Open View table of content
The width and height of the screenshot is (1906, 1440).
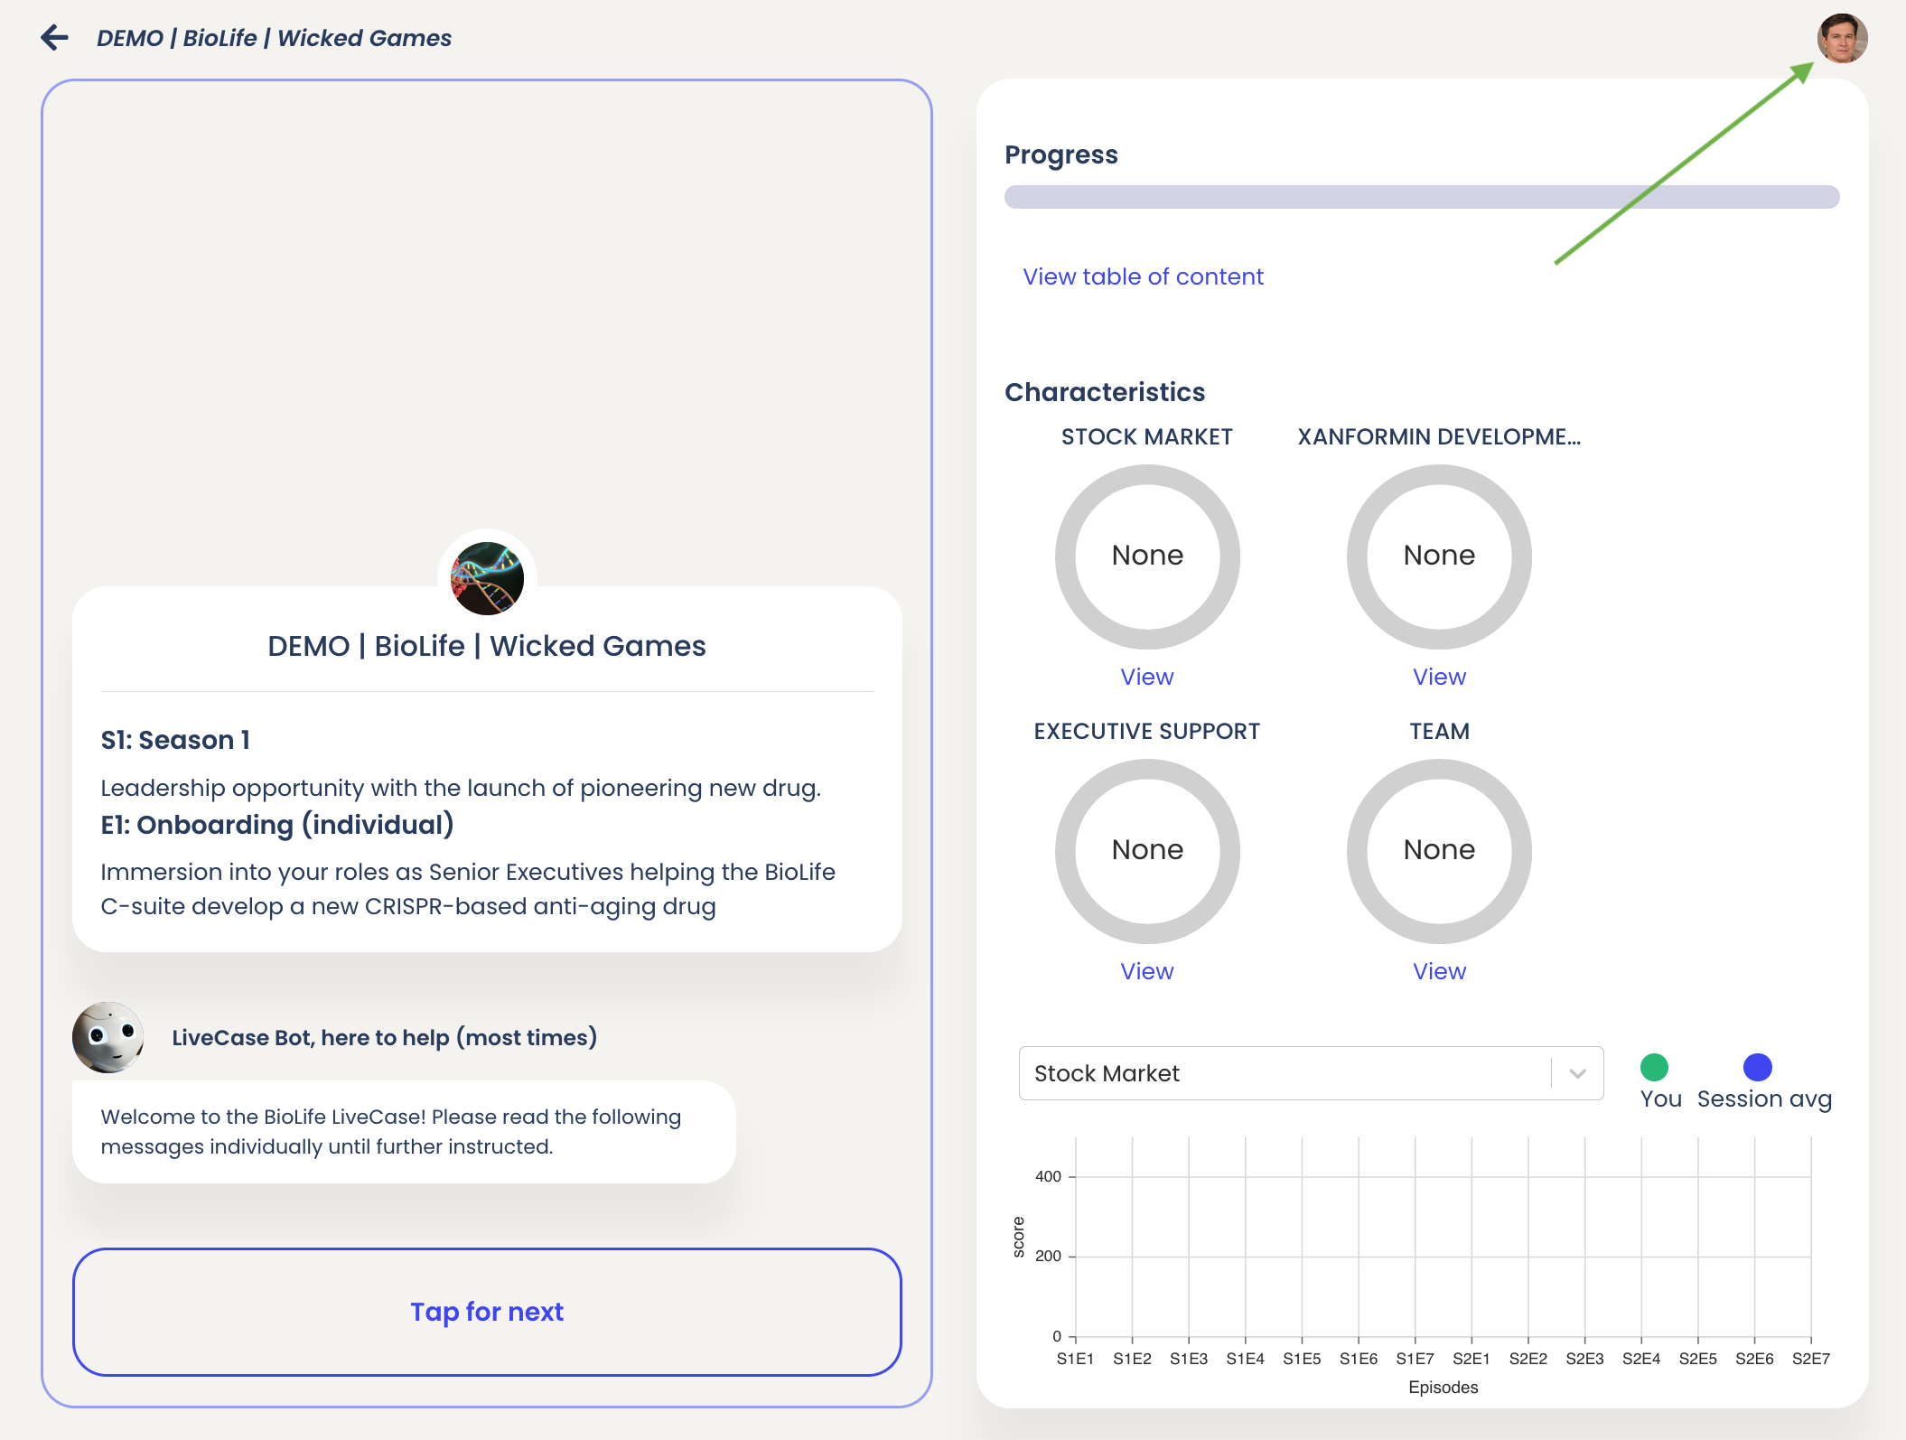pos(1143,276)
